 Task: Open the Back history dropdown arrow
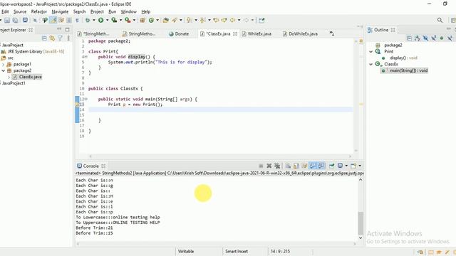[x=239, y=21]
